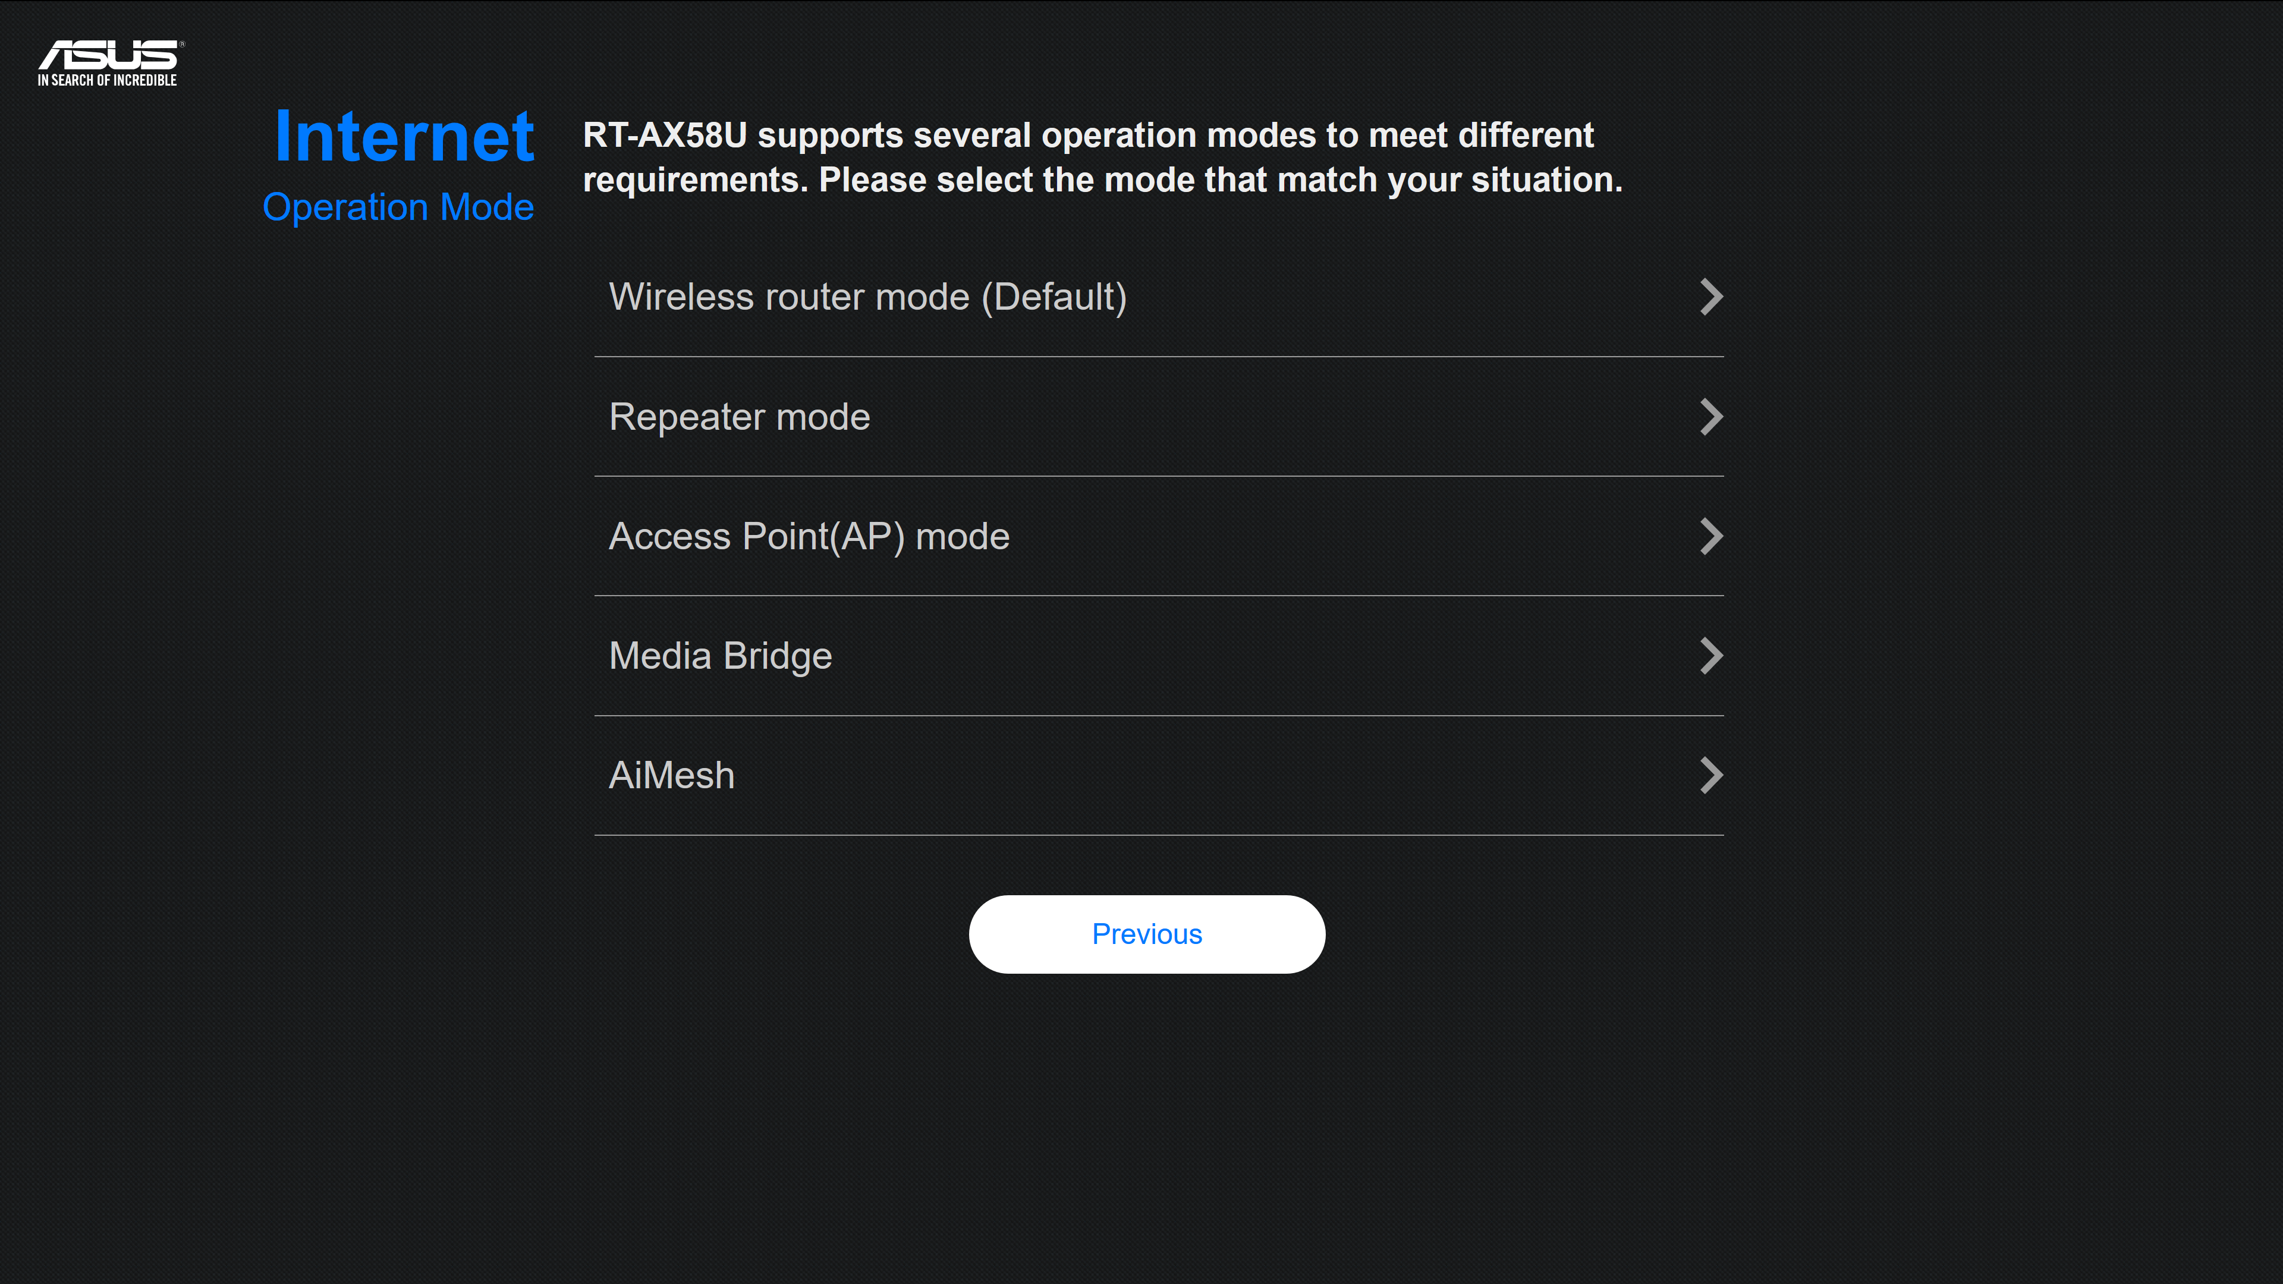Select Wireless router mode (Default) option
2283x1284 pixels.
(x=867, y=297)
